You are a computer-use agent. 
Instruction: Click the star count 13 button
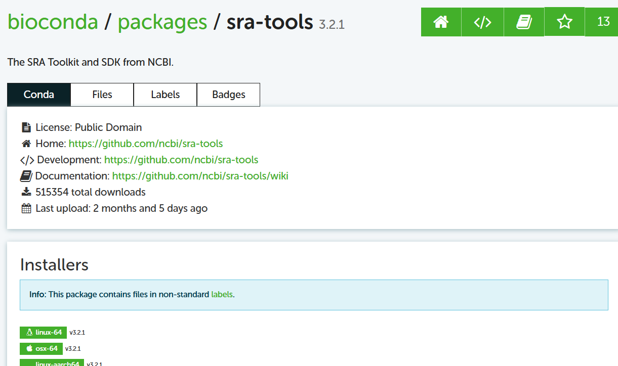coord(603,22)
